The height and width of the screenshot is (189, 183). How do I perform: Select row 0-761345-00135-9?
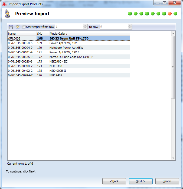coord(69,57)
